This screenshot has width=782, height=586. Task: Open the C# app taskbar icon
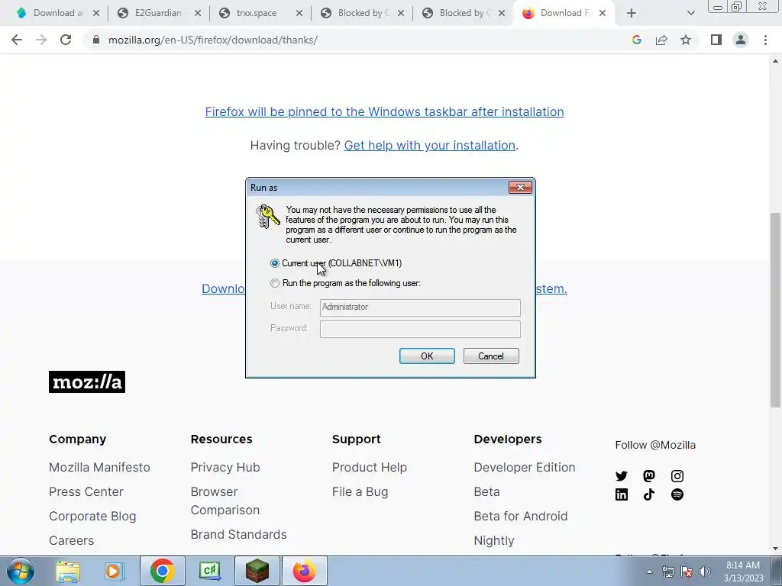[x=209, y=571]
